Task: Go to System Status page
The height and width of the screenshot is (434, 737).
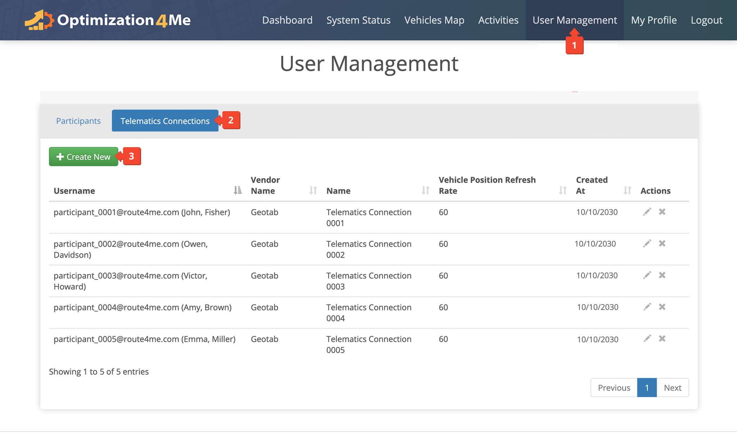Action: [x=358, y=20]
